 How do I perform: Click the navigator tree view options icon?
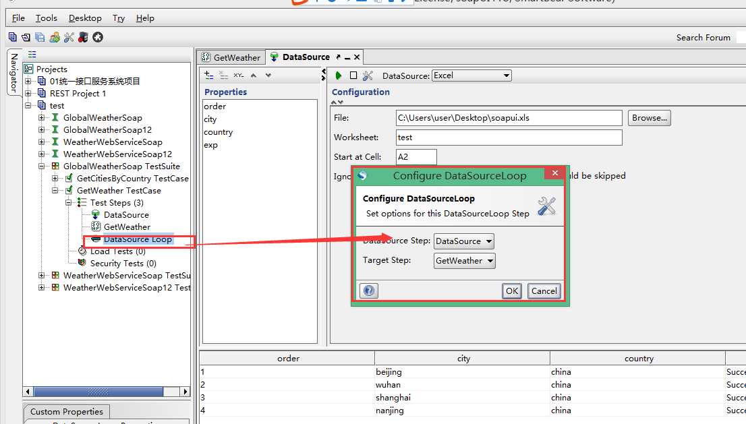tap(32, 54)
